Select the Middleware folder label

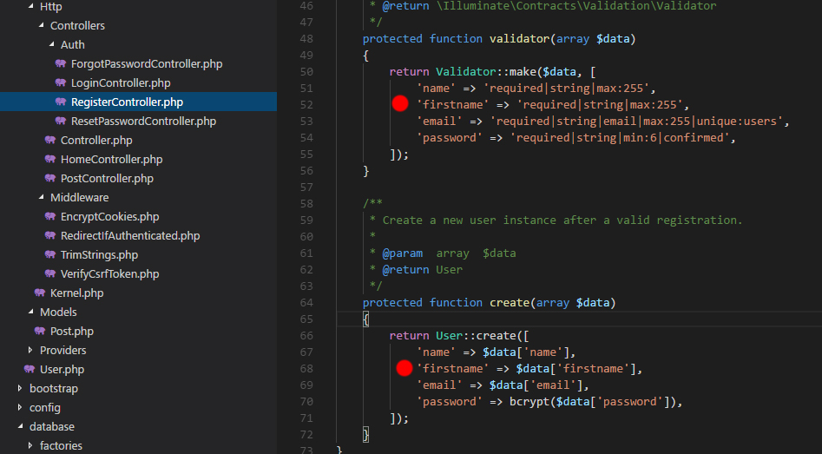click(x=80, y=198)
